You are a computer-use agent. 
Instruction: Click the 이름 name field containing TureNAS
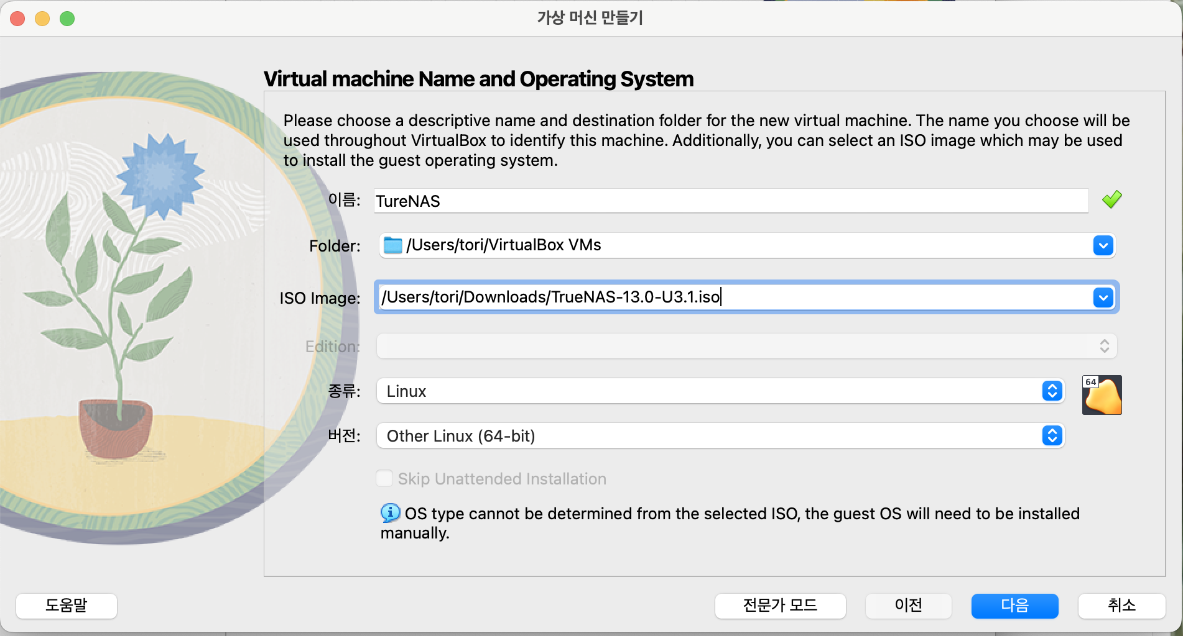[x=731, y=201]
